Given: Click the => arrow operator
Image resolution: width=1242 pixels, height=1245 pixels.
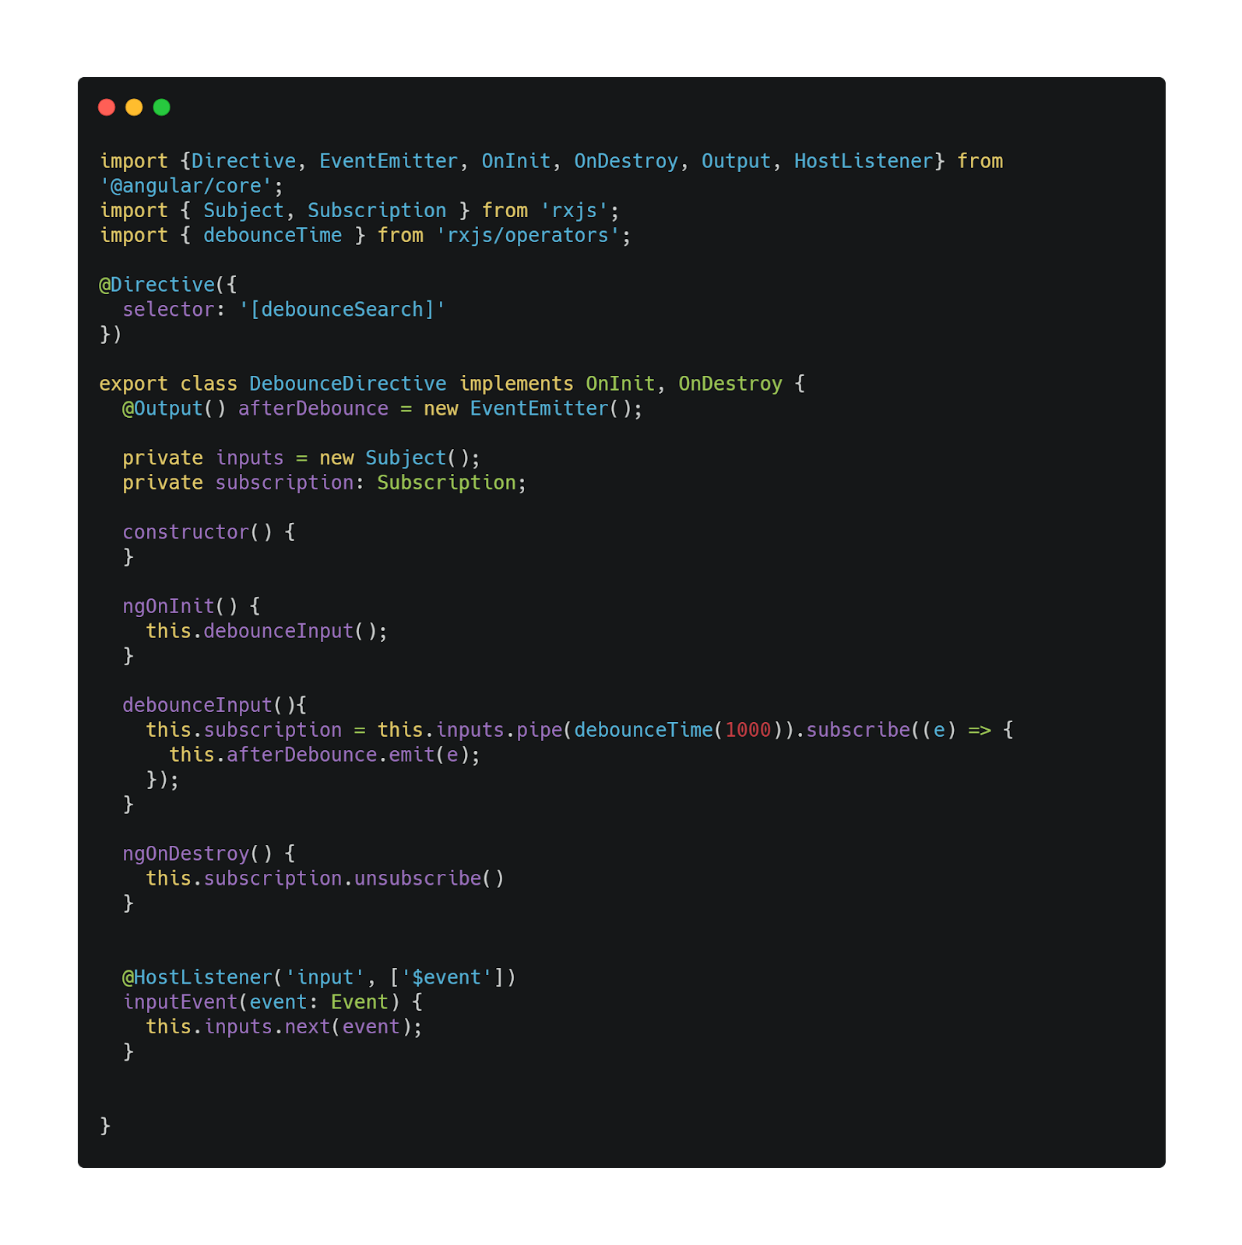Looking at the screenshot, I should (x=980, y=730).
